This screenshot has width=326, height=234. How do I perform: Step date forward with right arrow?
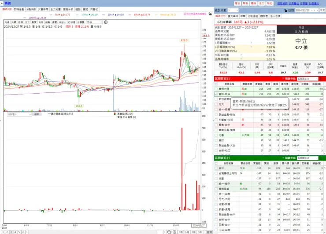tap(317, 10)
